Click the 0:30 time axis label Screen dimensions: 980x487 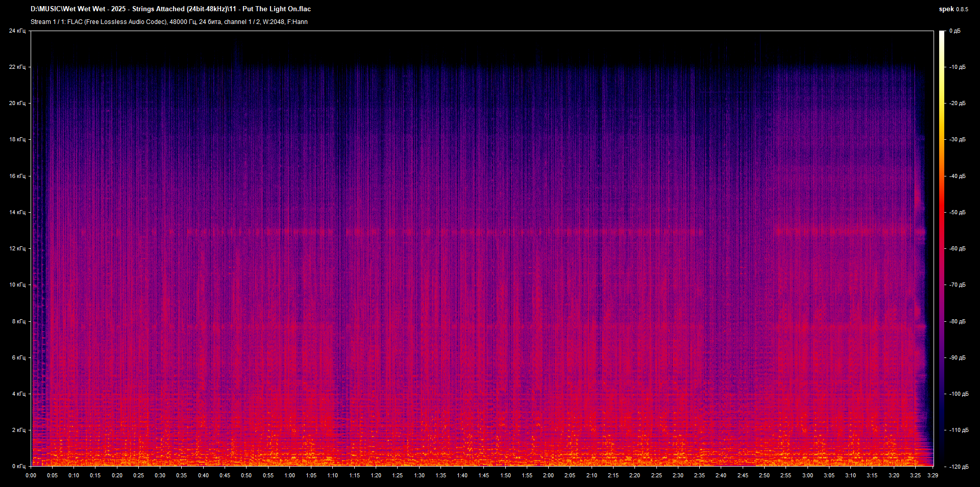point(160,475)
